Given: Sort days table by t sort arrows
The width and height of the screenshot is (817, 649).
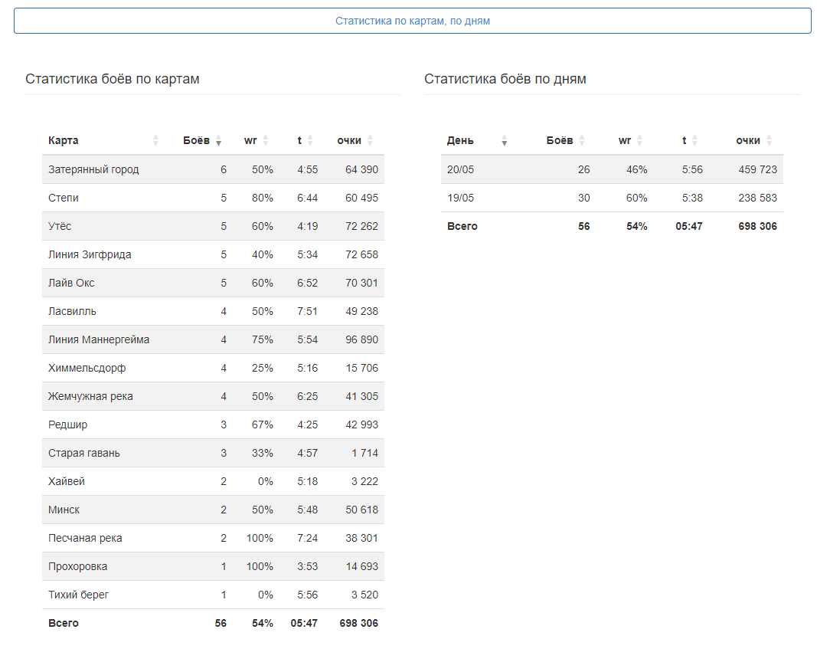Looking at the screenshot, I should click(x=694, y=140).
